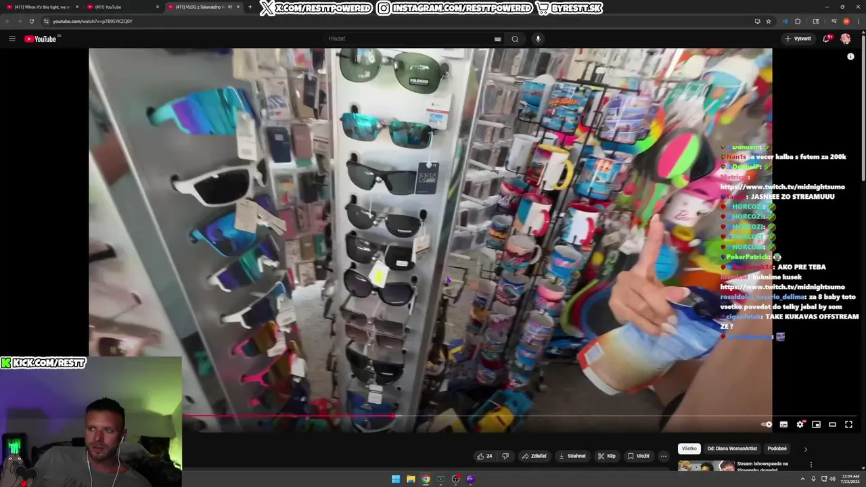View site information icon in address bar
The width and height of the screenshot is (866, 487).
[x=46, y=21]
